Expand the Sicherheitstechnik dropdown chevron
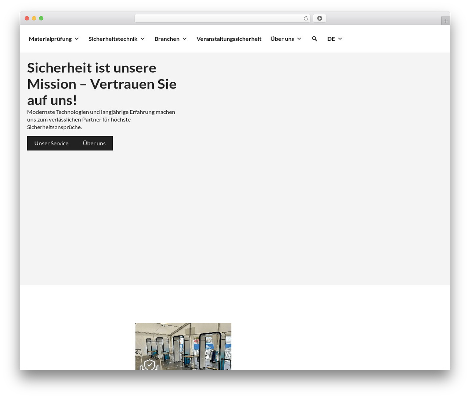This screenshot has height=398, width=470. [142, 39]
